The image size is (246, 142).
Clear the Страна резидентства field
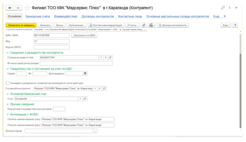(x=106, y=57)
